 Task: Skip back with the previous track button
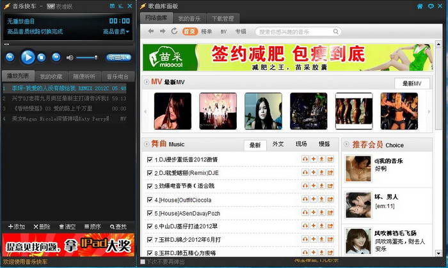10,57
